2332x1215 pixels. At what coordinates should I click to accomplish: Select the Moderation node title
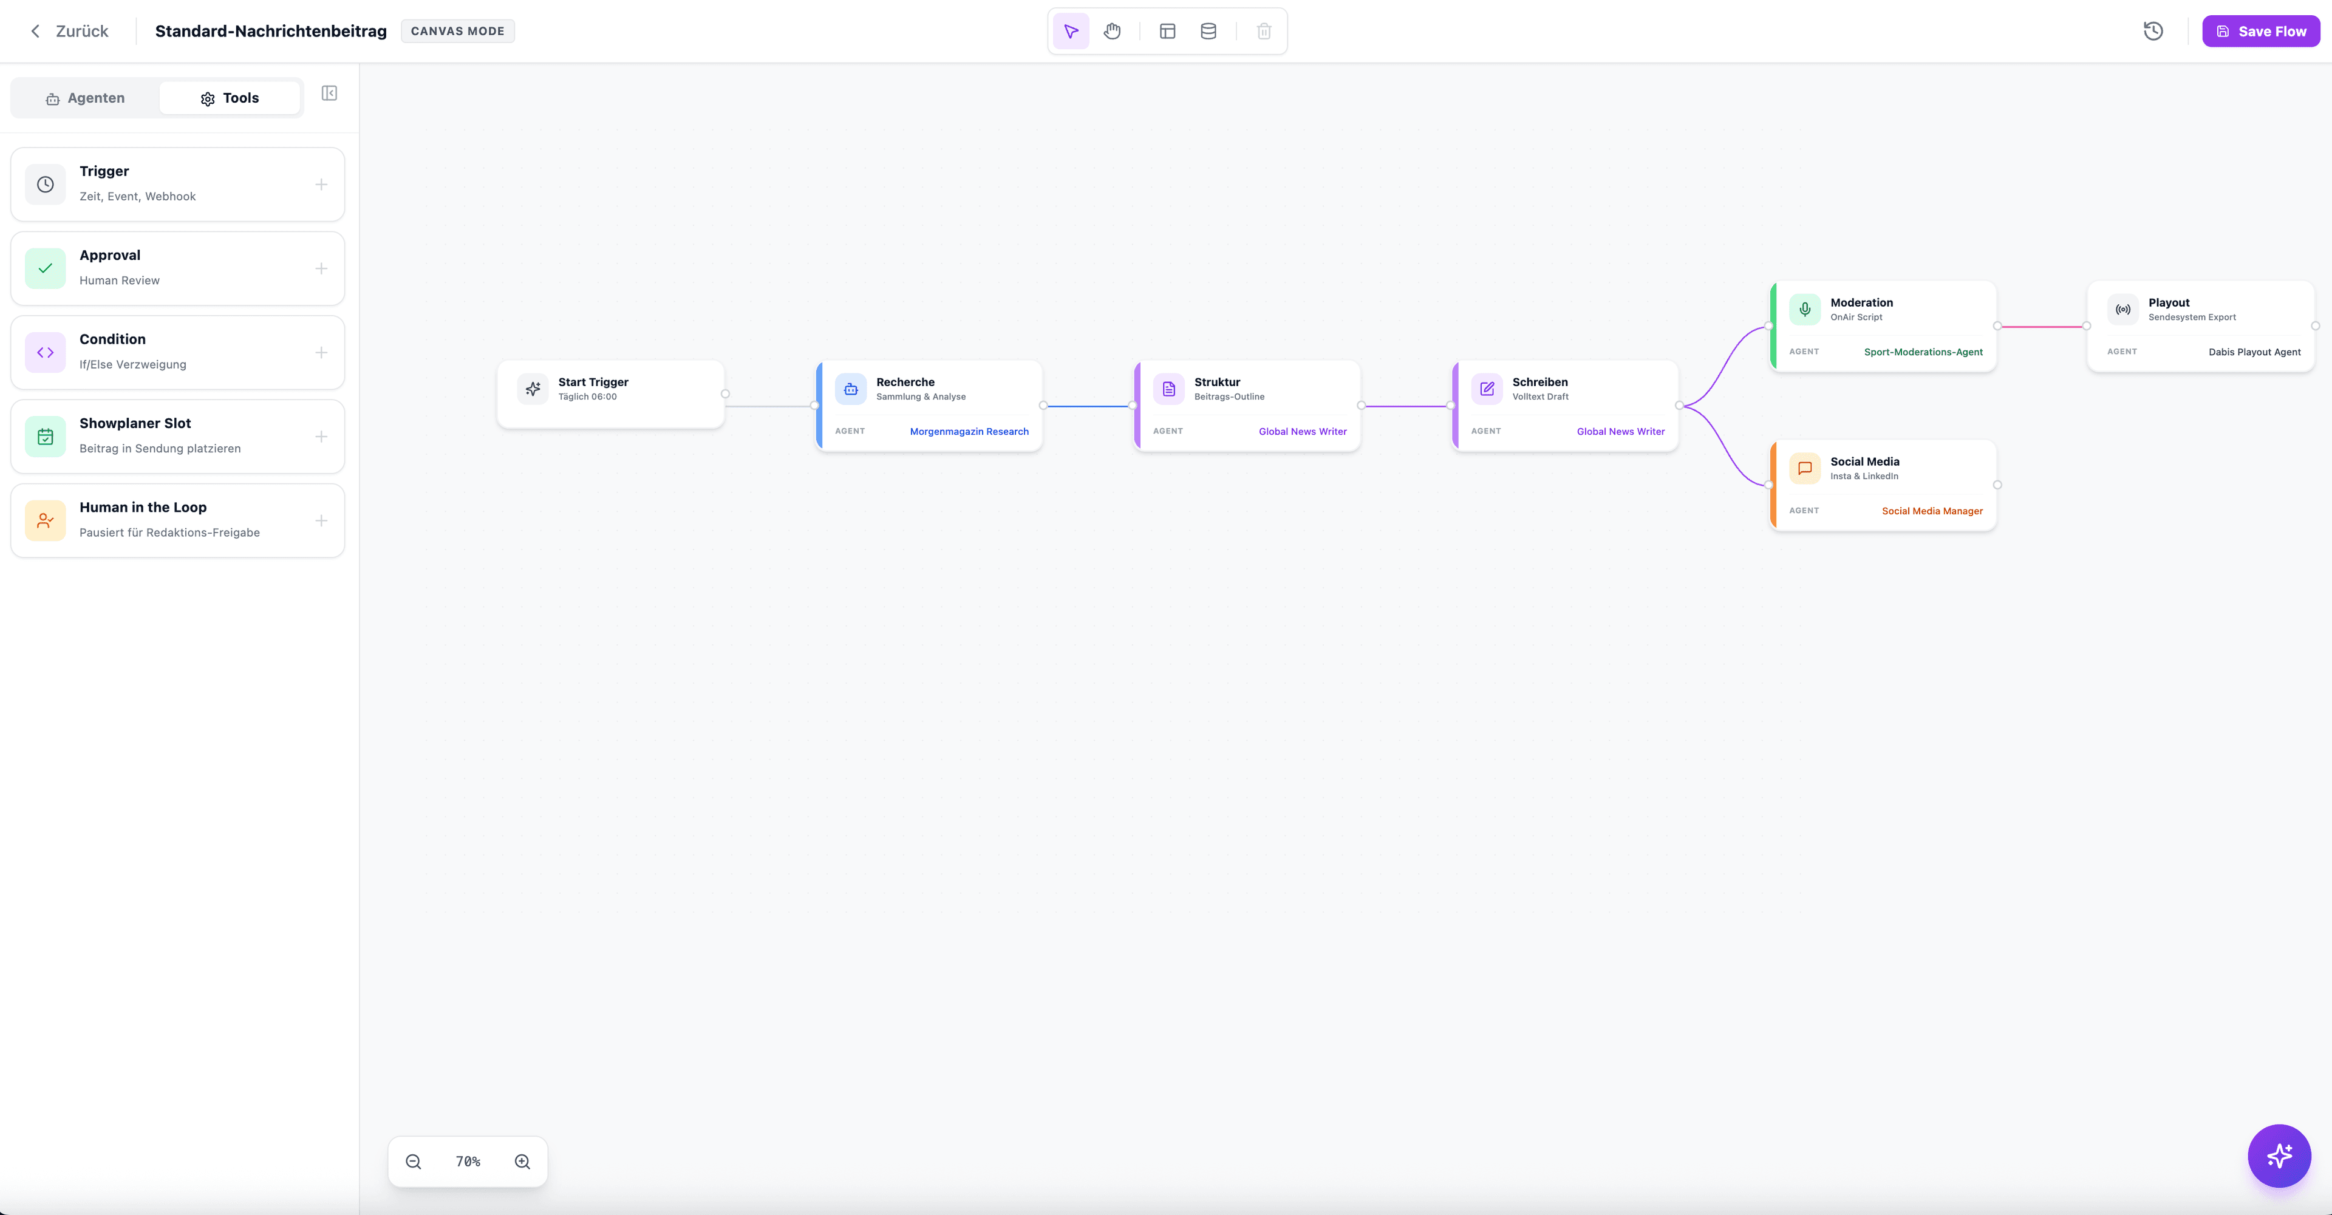coord(1861,302)
